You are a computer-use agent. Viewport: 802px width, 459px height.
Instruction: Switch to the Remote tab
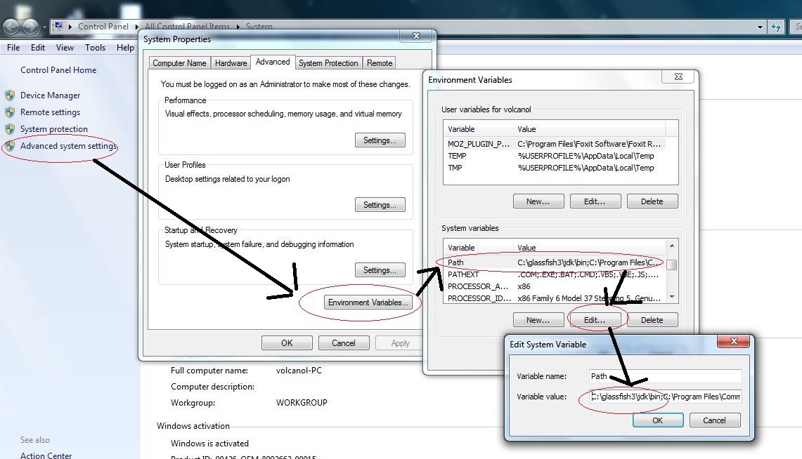point(380,62)
